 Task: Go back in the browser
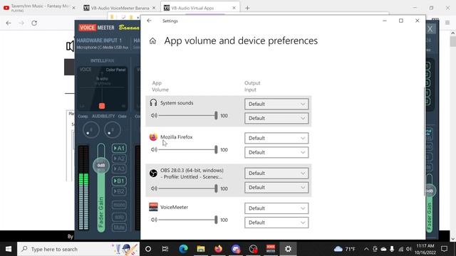click(x=9, y=23)
